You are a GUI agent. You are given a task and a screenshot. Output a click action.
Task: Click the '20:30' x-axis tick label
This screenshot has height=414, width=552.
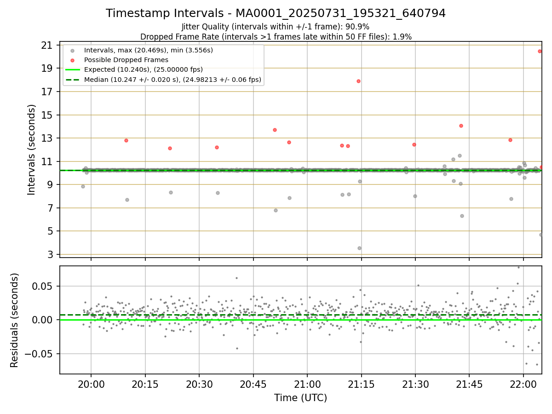click(199, 384)
